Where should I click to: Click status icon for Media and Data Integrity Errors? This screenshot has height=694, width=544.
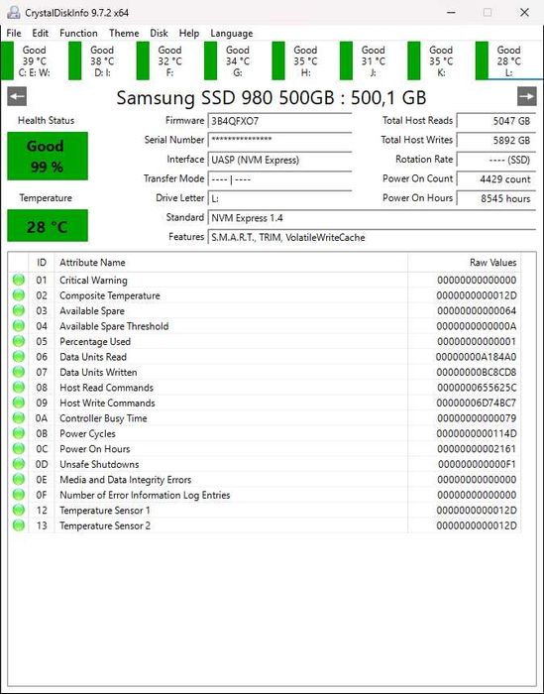click(19, 479)
